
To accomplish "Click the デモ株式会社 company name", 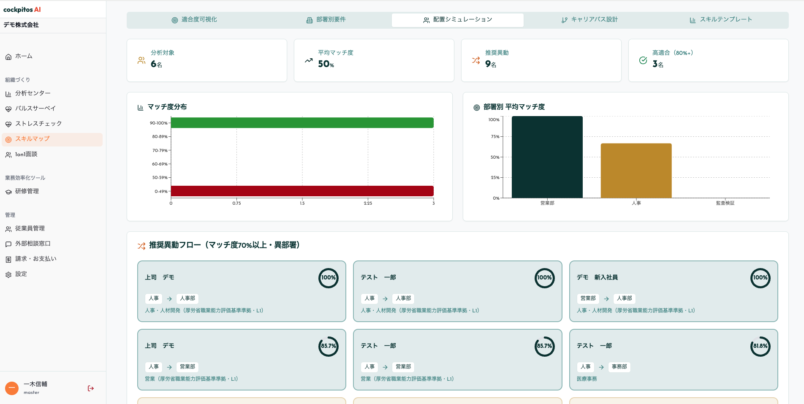I will click(21, 25).
